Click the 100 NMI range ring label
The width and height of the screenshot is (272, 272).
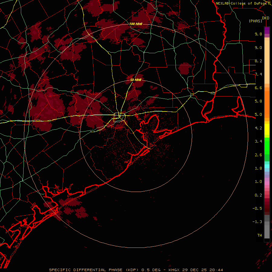coord(136,24)
